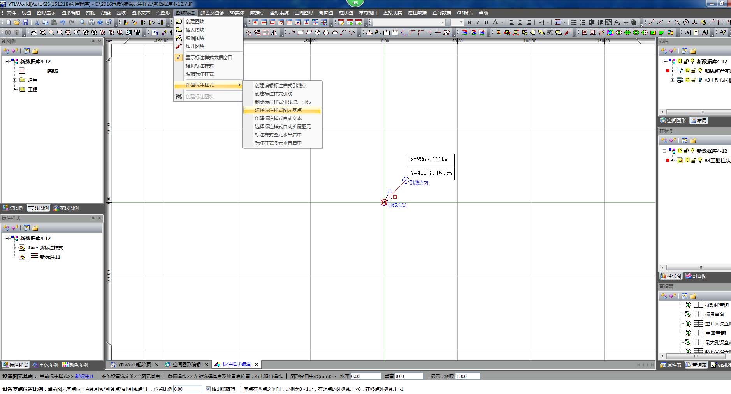Click the bulleted list toolbar icon
The height and width of the screenshot is (394, 731).
(574, 23)
